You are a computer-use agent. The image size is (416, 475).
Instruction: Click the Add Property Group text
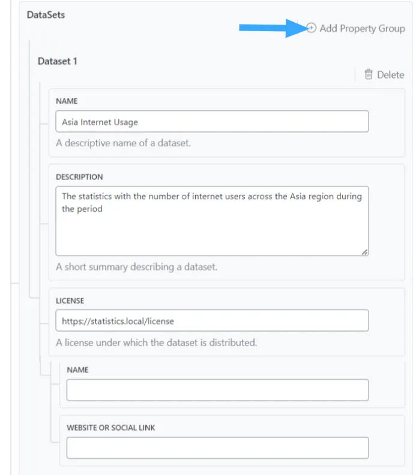[362, 28]
